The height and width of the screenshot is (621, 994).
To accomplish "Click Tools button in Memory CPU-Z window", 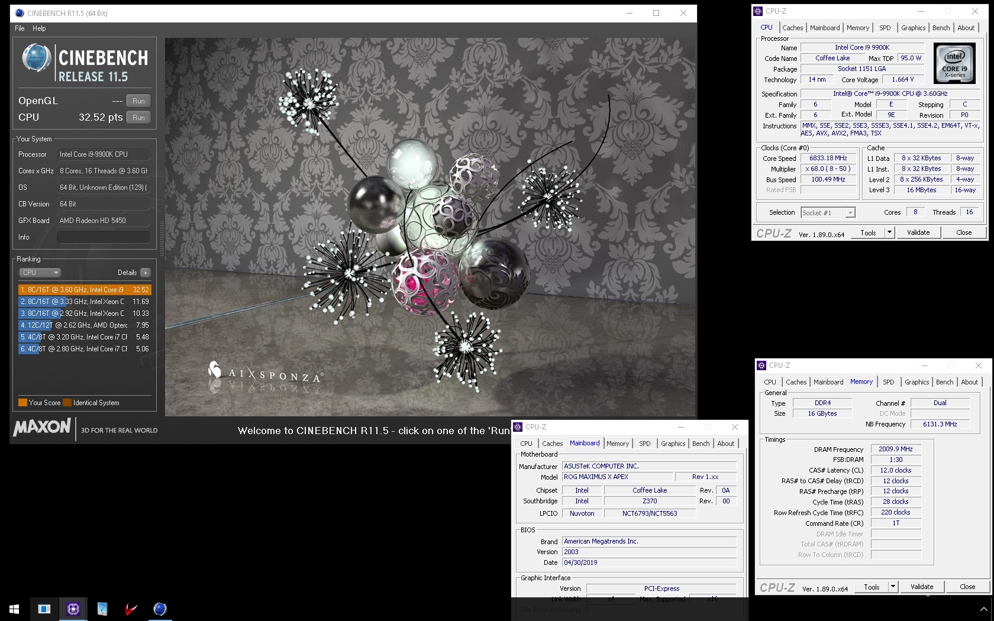I will point(872,587).
